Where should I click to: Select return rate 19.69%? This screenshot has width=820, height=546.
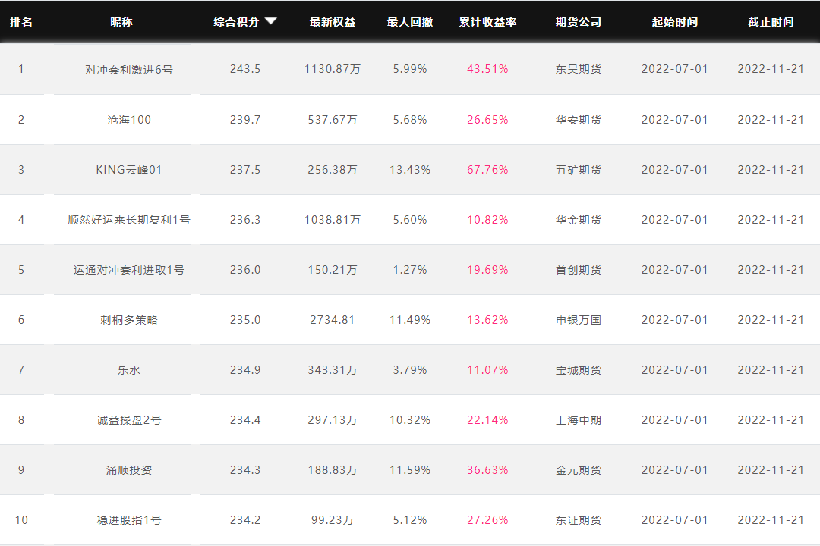point(488,270)
